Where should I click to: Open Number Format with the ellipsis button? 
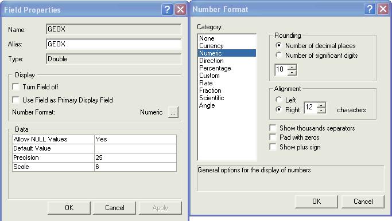pyautogui.click(x=173, y=112)
